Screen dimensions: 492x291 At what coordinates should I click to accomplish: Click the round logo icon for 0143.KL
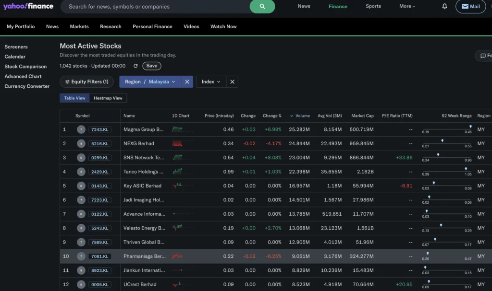coord(81,186)
